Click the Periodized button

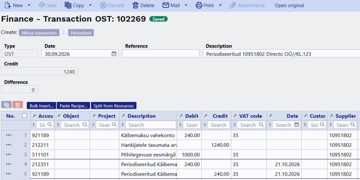coord(81,33)
